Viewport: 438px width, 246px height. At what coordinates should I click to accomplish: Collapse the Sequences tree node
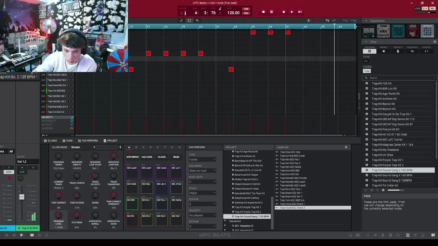tap(225, 221)
